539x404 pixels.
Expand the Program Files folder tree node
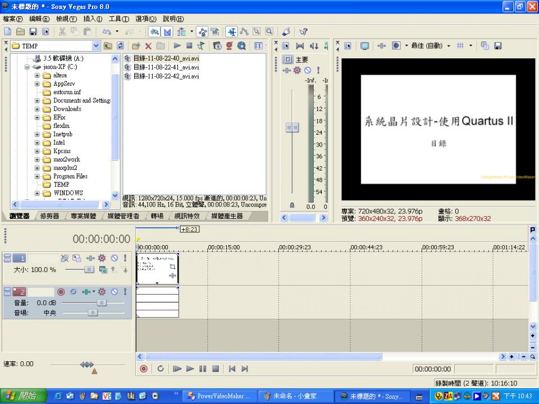coord(37,176)
